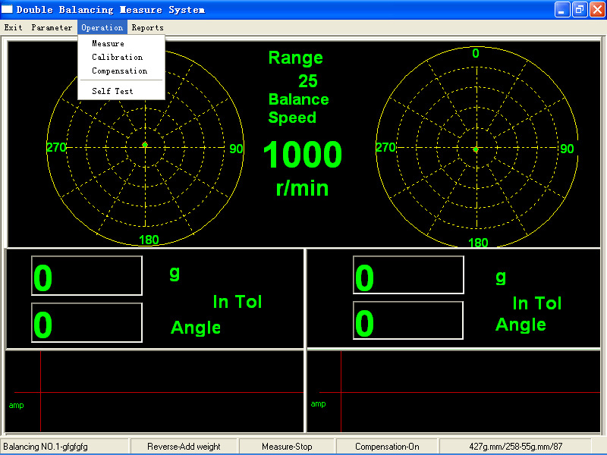The image size is (607, 455).
Task: Click the Balancing NO.1-gfgfgfg status panel
Action: [x=64, y=447]
